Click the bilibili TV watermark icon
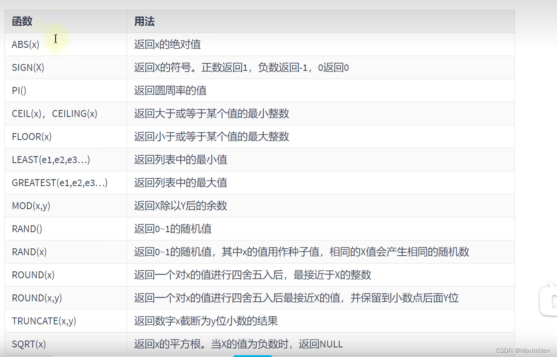This screenshot has width=557, height=357. point(549,300)
